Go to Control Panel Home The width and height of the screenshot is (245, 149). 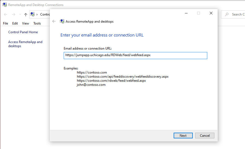click(x=23, y=32)
